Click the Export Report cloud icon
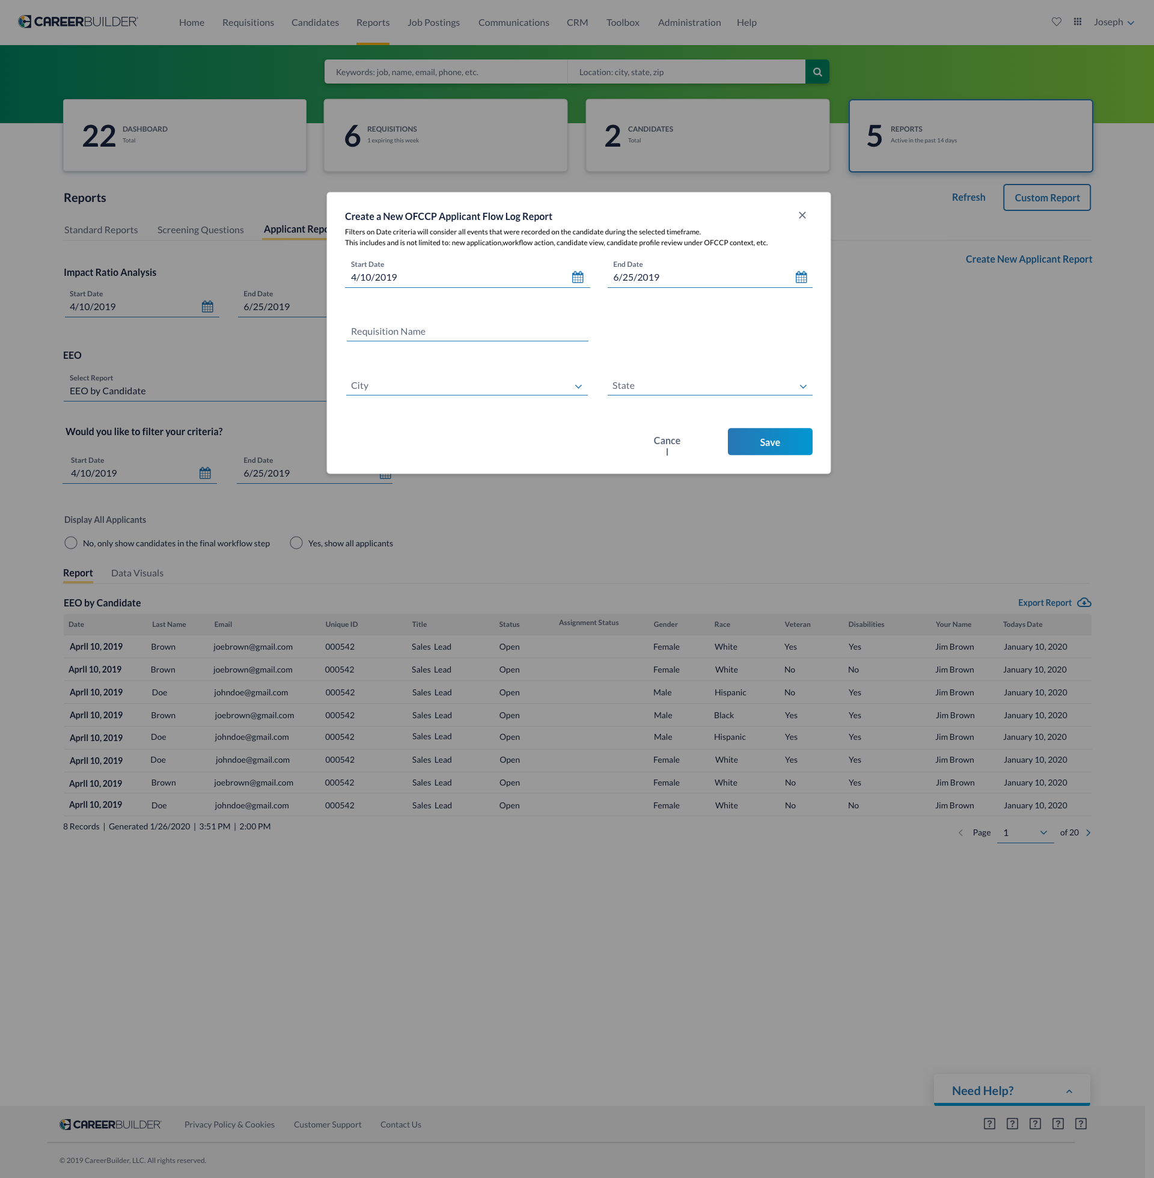The width and height of the screenshot is (1154, 1178). 1084,602
